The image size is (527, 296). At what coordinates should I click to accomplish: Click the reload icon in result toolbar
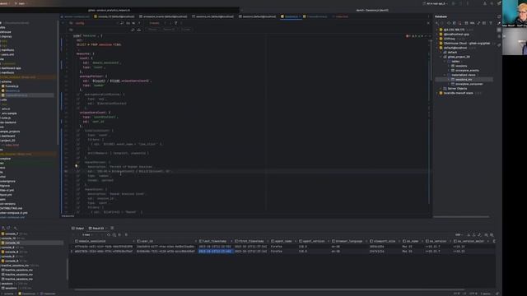(108, 235)
